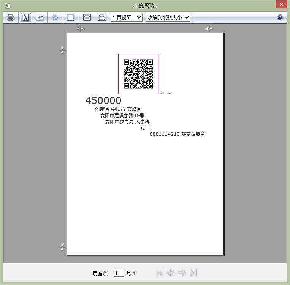Select portrait page orientation

pos(26,17)
